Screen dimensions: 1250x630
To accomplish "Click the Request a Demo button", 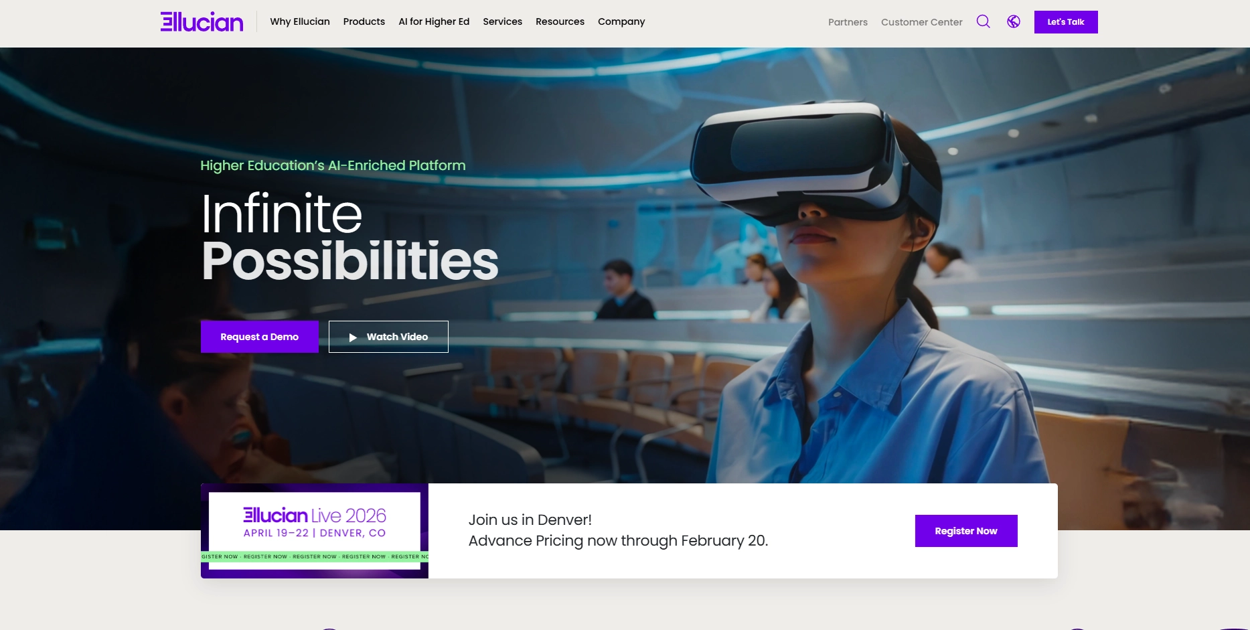I will pyautogui.click(x=260, y=337).
